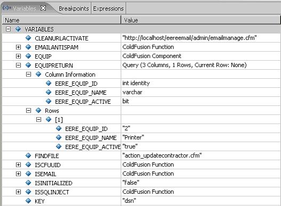Select the CLEANURLACTIVATE variable name
The width and height of the screenshot is (281, 206).
point(61,38)
